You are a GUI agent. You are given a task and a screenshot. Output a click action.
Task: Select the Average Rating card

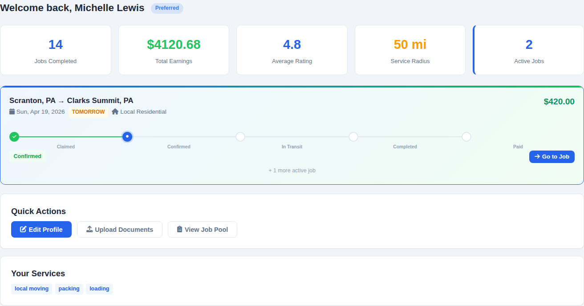[x=292, y=50]
